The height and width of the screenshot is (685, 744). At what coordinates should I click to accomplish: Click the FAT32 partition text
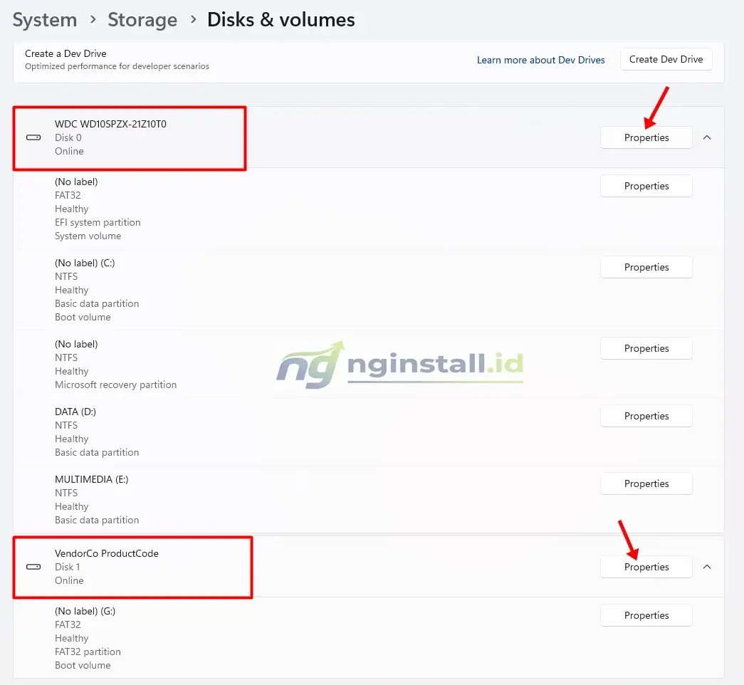pyautogui.click(x=88, y=652)
